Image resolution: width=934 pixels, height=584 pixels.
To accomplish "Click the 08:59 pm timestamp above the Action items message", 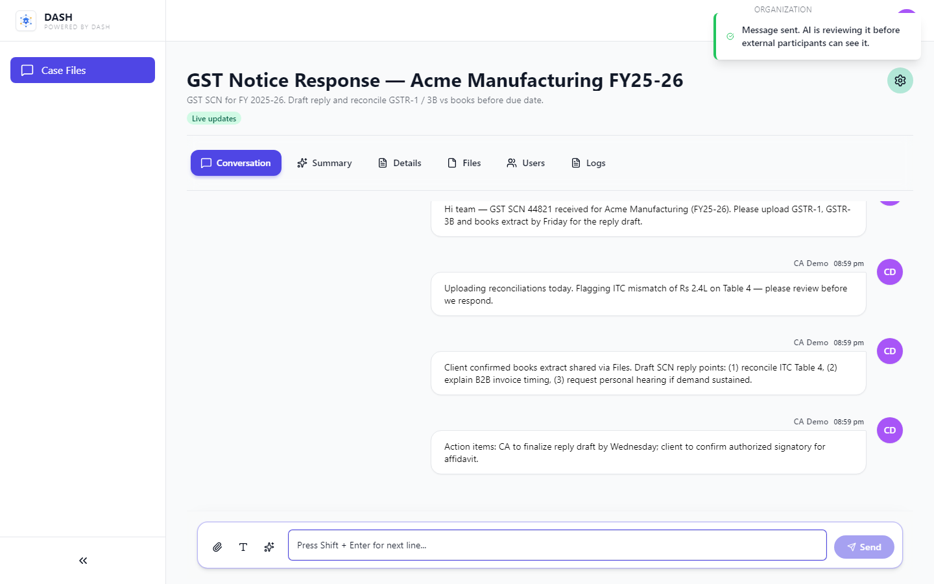I will (x=849, y=422).
